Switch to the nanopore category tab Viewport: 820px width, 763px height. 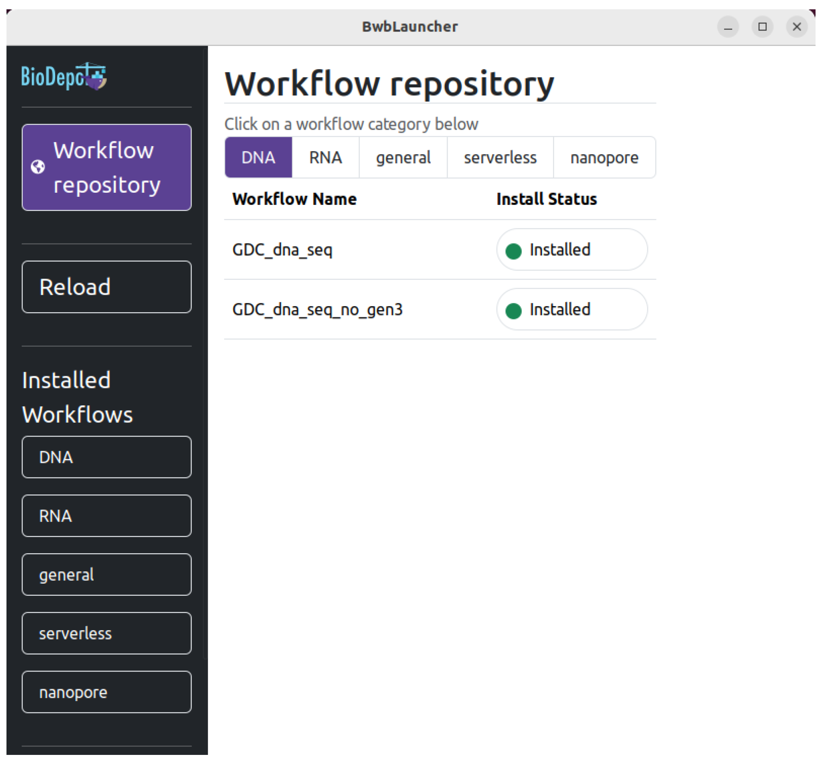[604, 158]
